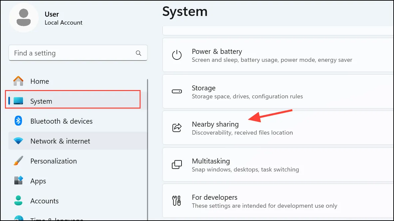
Task: Open Bluetooth & devices settings
Action: 78,121
